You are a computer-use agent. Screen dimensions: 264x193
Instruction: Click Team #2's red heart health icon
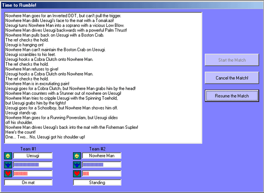coord(77,174)
